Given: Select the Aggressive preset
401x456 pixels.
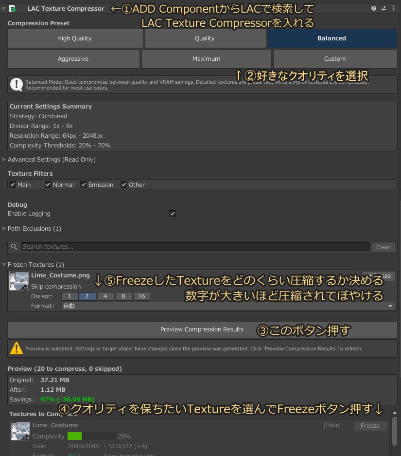Looking at the screenshot, I should point(73,59).
